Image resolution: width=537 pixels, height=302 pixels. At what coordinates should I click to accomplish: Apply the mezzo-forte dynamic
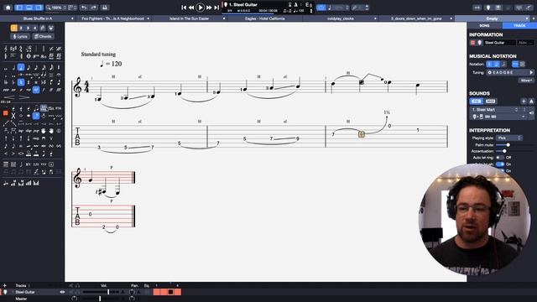click(x=36, y=90)
